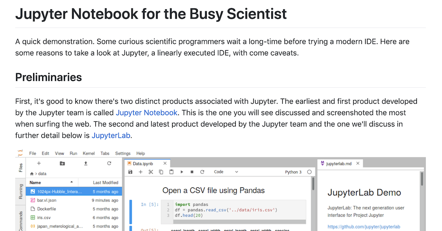This screenshot has width=442, height=231.
Task: Click the chart icon beside bar.vl.json
Action: 33,200
